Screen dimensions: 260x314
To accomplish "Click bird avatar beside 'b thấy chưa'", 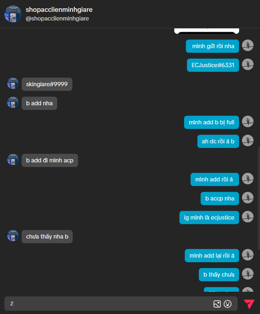I will point(247,274).
